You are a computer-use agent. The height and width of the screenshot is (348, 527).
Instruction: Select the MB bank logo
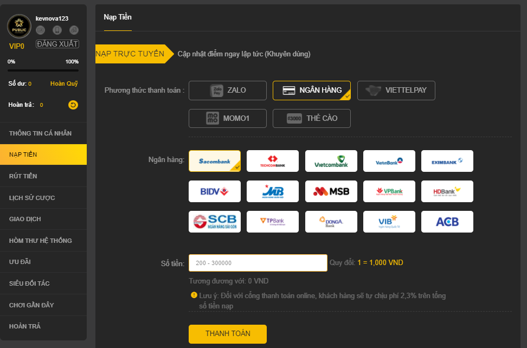click(x=273, y=191)
